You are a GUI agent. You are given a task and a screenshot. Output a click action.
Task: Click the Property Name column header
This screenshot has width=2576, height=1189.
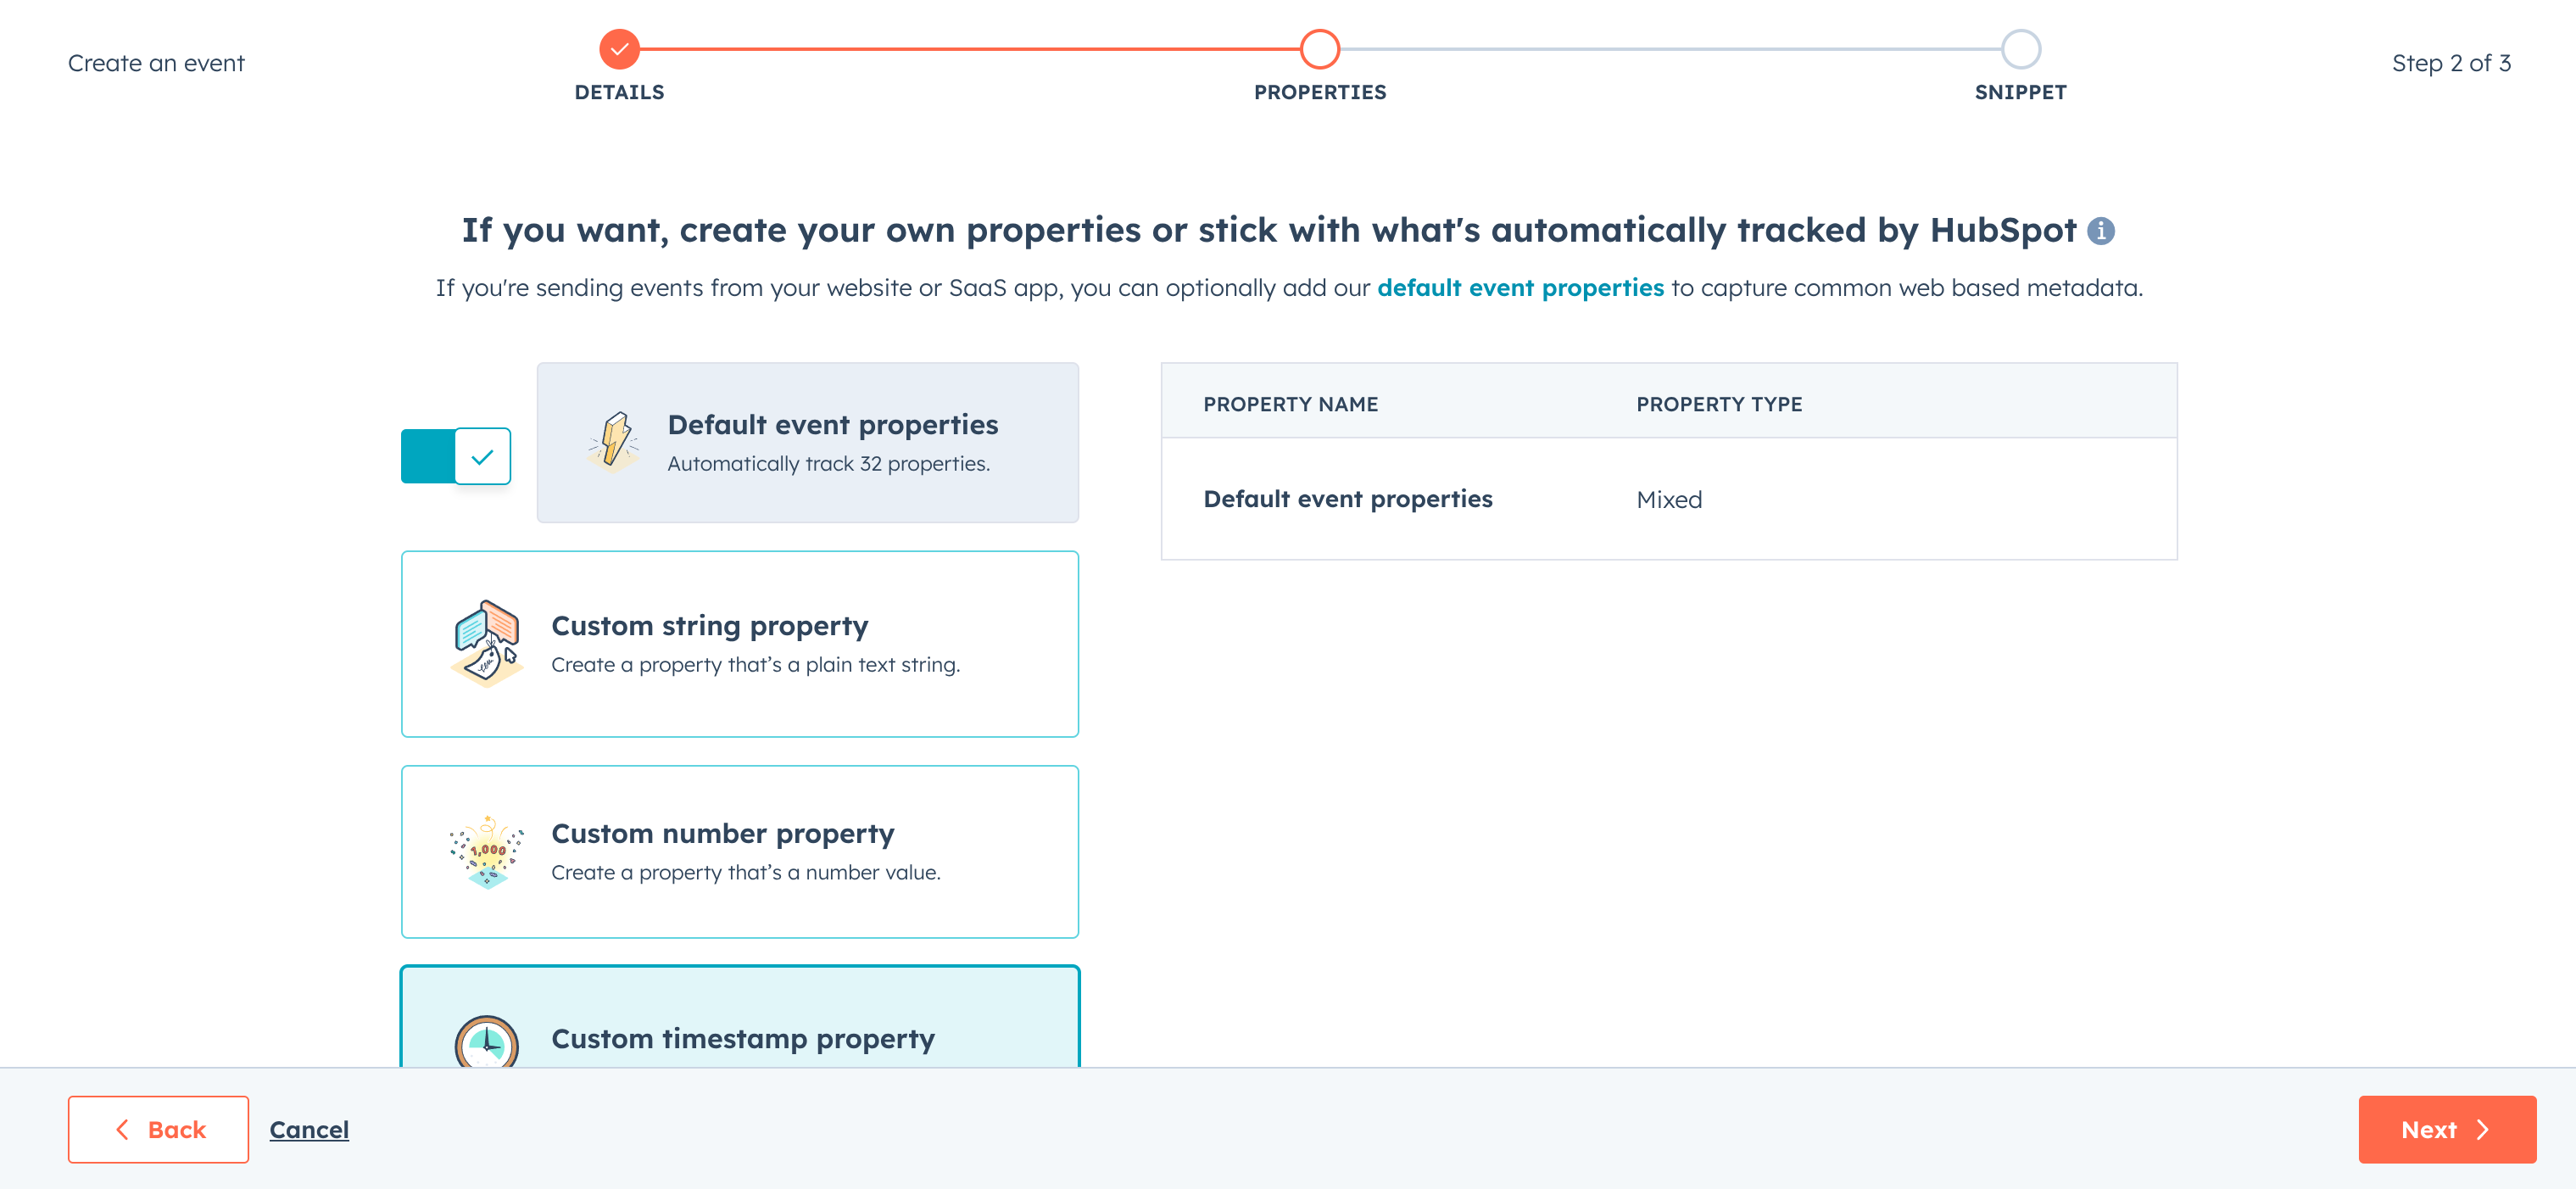tap(1290, 404)
